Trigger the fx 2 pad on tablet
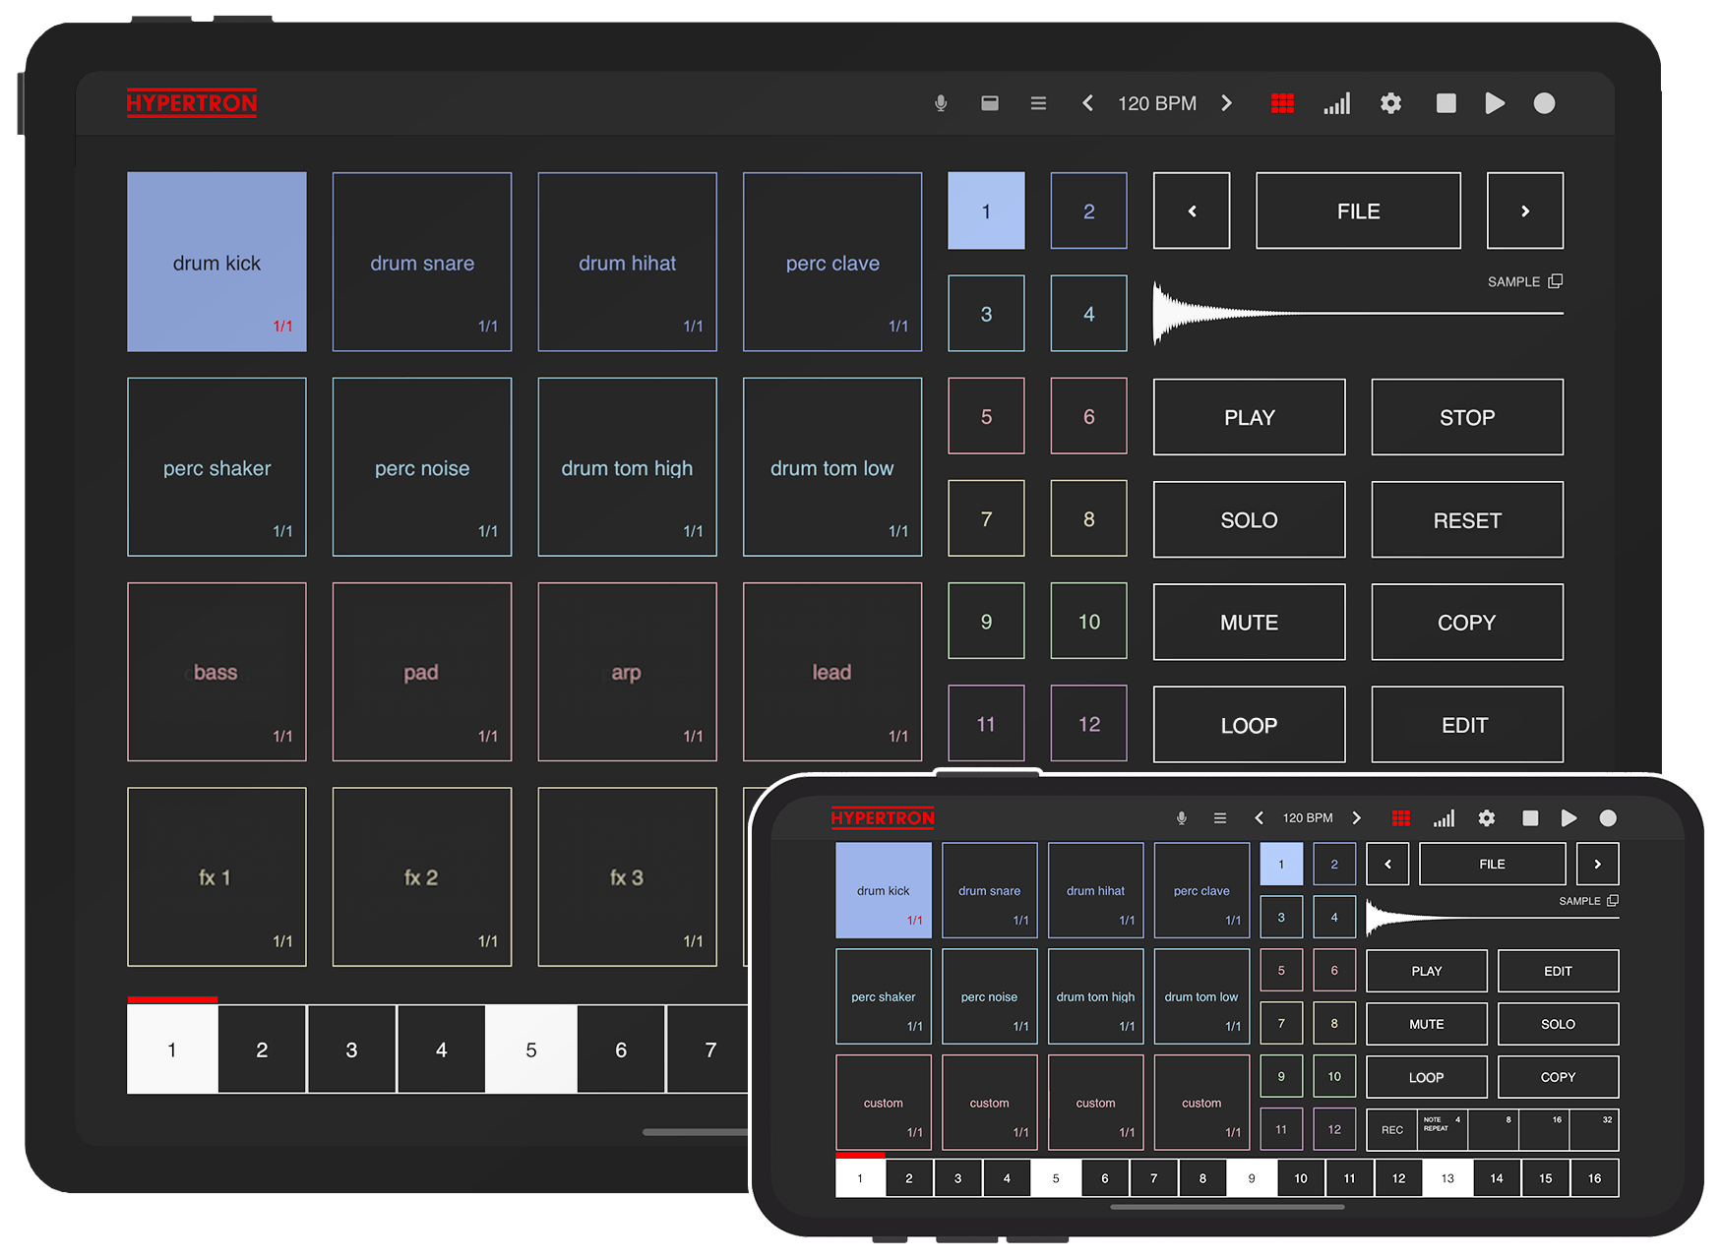The height and width of the screenshot is (1259, 1722). tap(422, 876)
